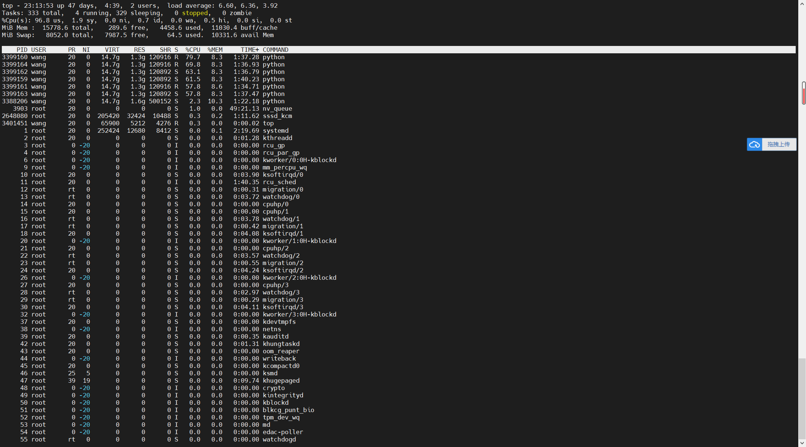Click the scrollbar down arrow
Viewport: 806px width, 447px height.
tap(802, 443)
